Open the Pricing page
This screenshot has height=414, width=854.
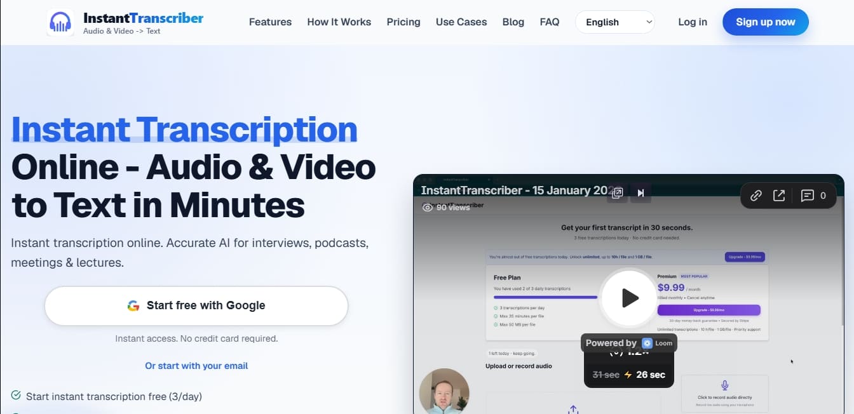403,22
